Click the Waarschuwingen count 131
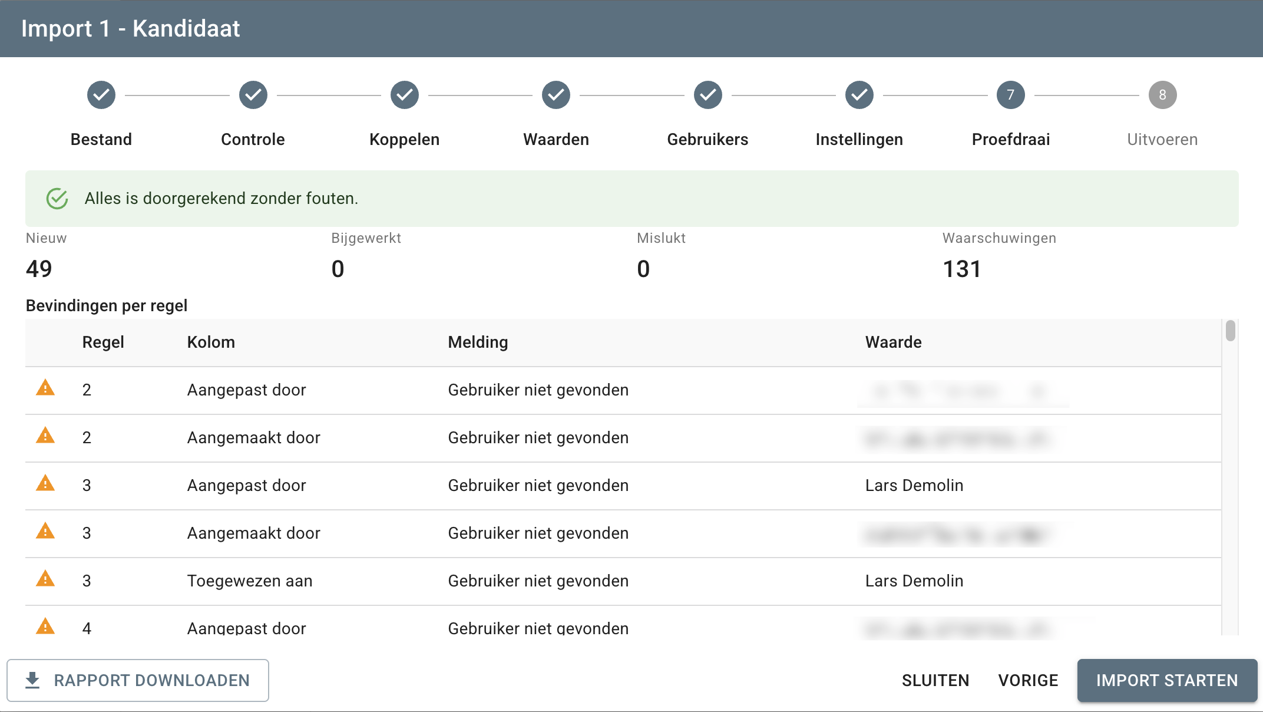Image resolution: width=1263 pixels, height=712 pixels. point(962,269)
